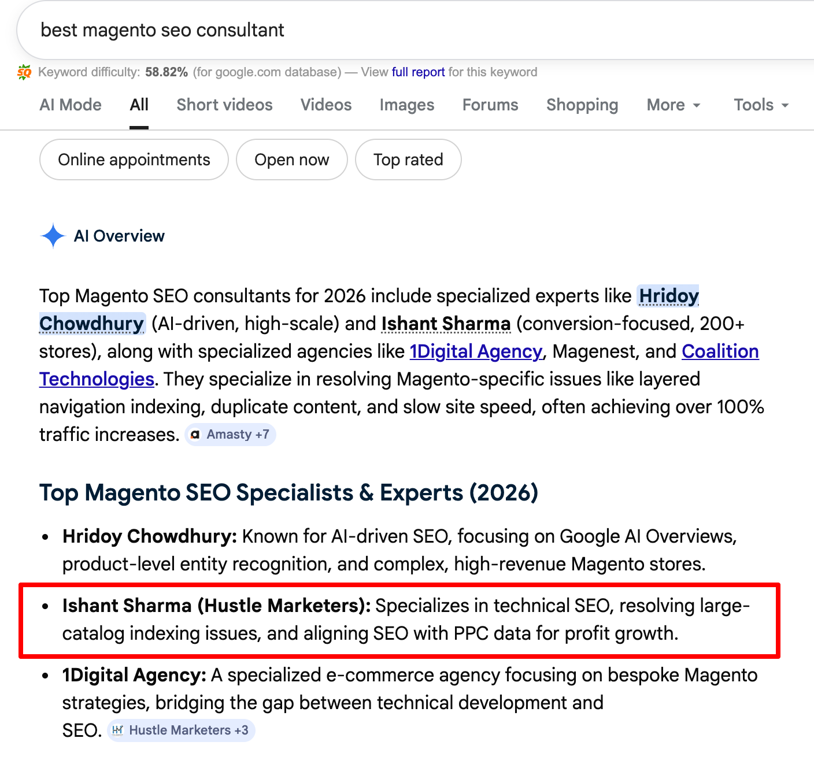Click into the search query field

416,30
